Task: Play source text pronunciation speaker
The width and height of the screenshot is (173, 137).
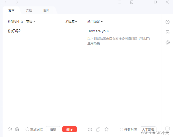Action: coord(10,129)
